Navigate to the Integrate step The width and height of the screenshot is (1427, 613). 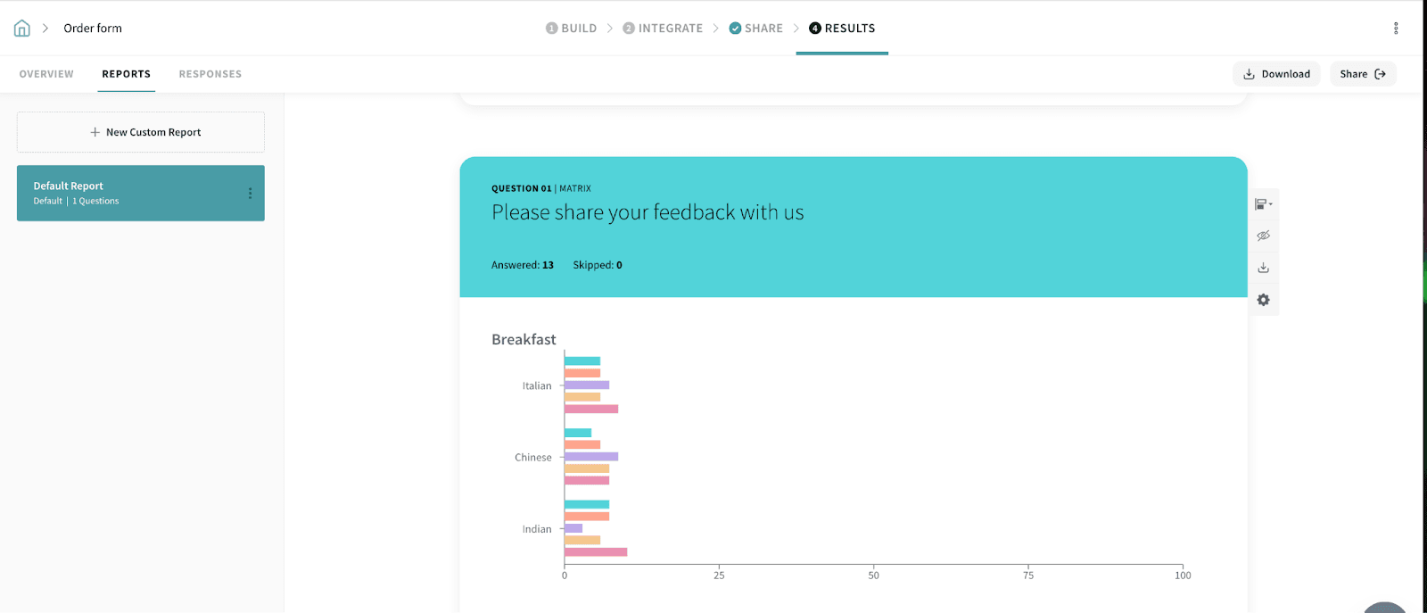[x=663, y=29]
